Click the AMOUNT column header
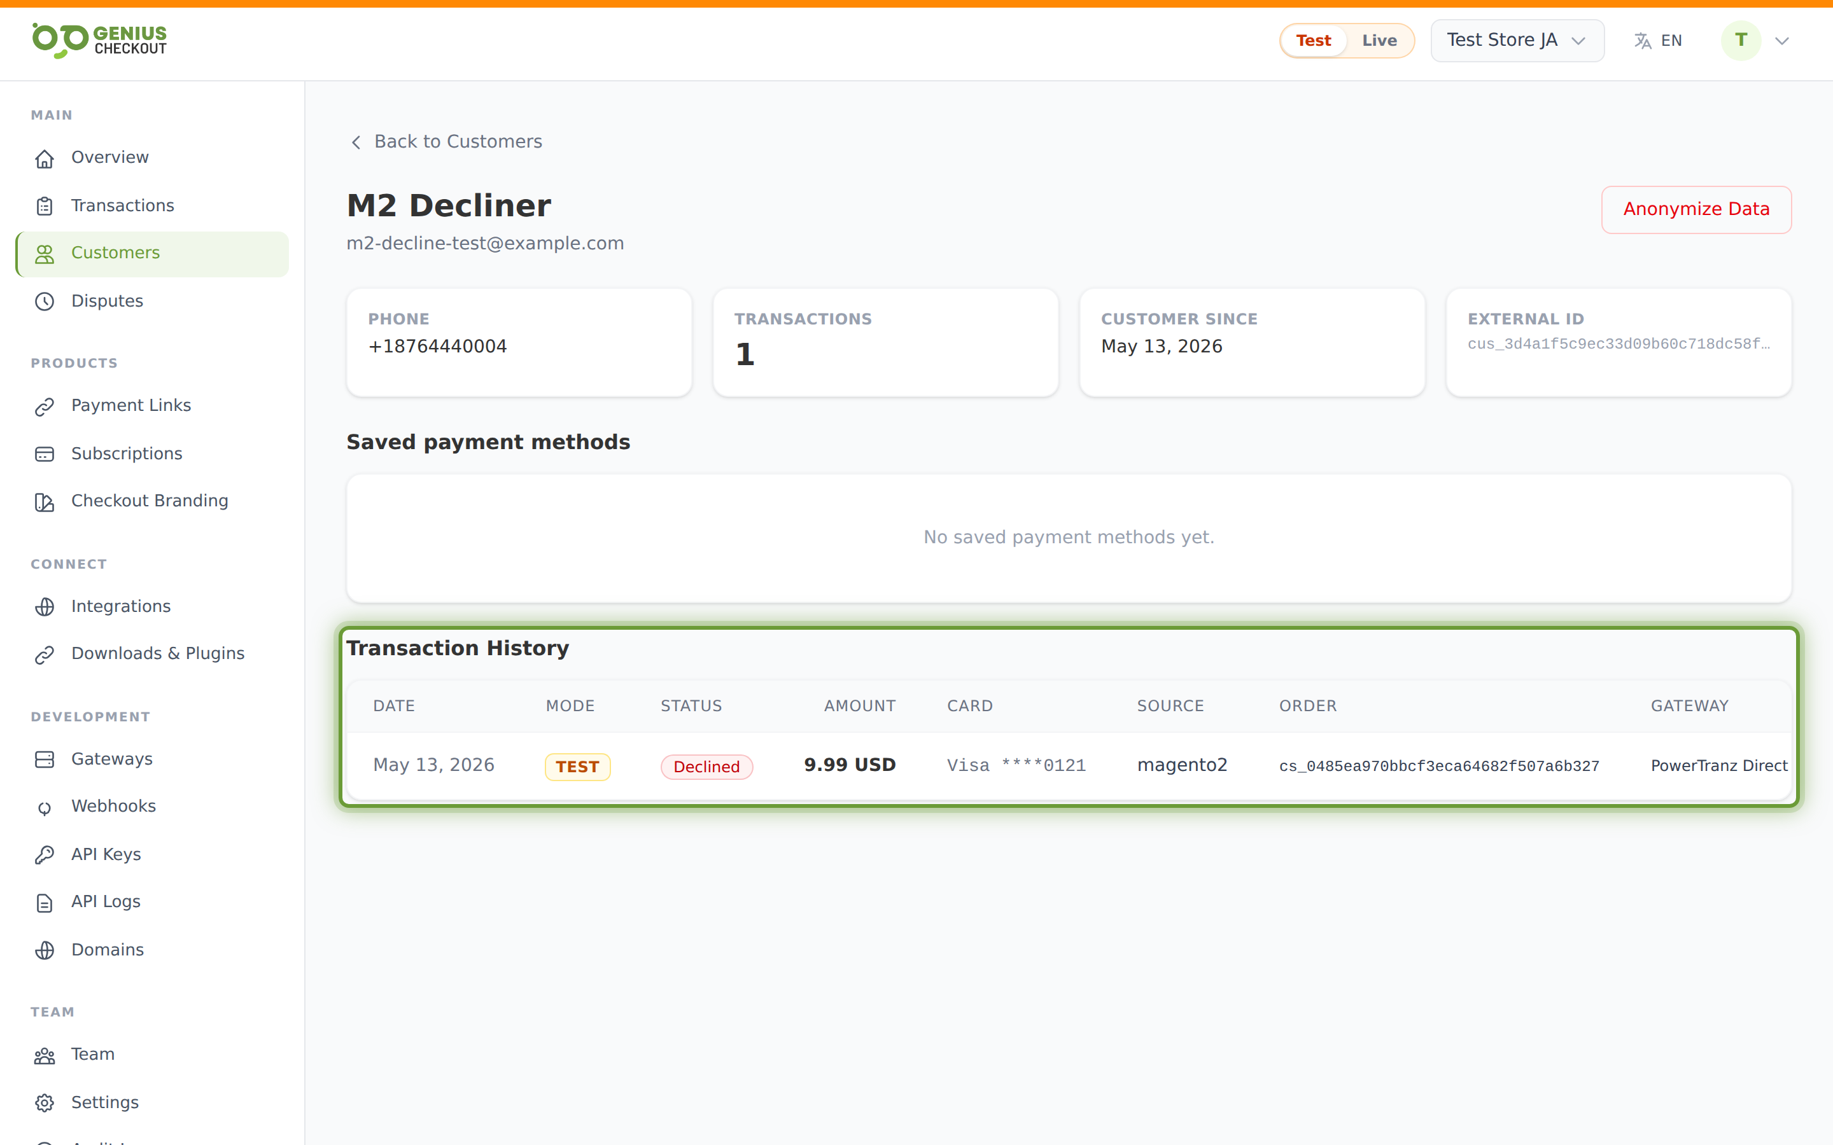This screenshot has height=1145, width=1833. (x=860, y=706)
